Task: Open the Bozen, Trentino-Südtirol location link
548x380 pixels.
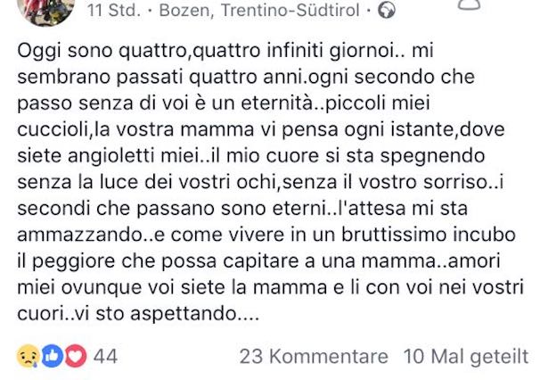Action: click(259, 10)
